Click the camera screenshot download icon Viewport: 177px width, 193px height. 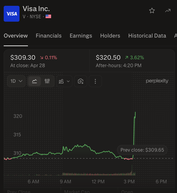pos(81,81)
